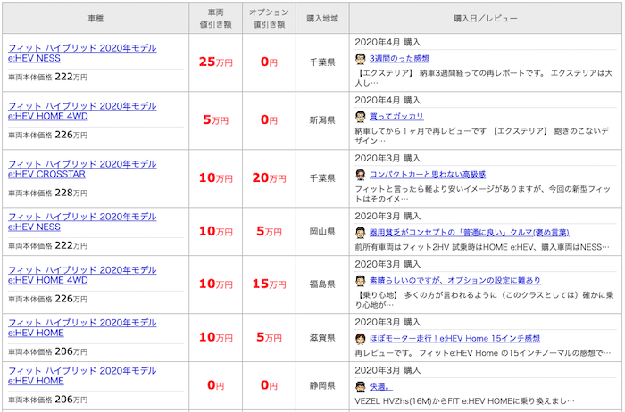Click the review snippet starting 【乗り心地】 多くの方が
625x412 pixels.
point(484,300)
